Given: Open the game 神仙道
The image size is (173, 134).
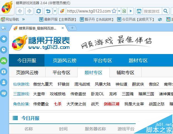Looking at the screenshot, I should tap(121, 84).
